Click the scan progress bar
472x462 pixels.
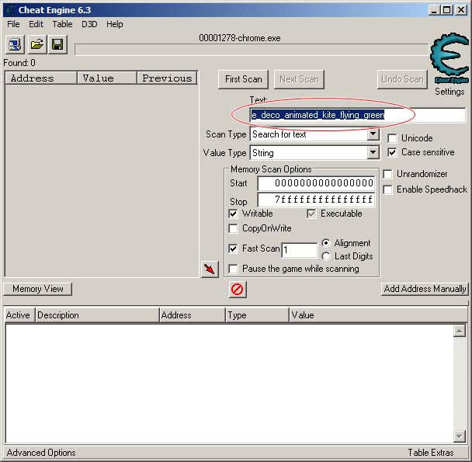[x=252, y=50]
